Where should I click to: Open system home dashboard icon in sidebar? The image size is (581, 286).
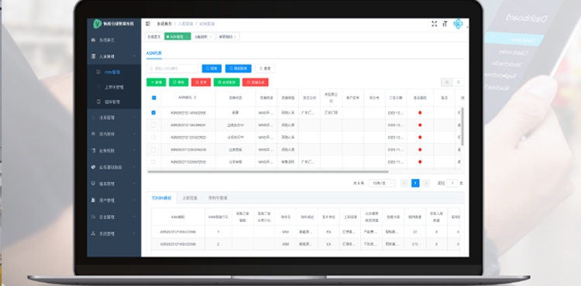coord(93,39)
